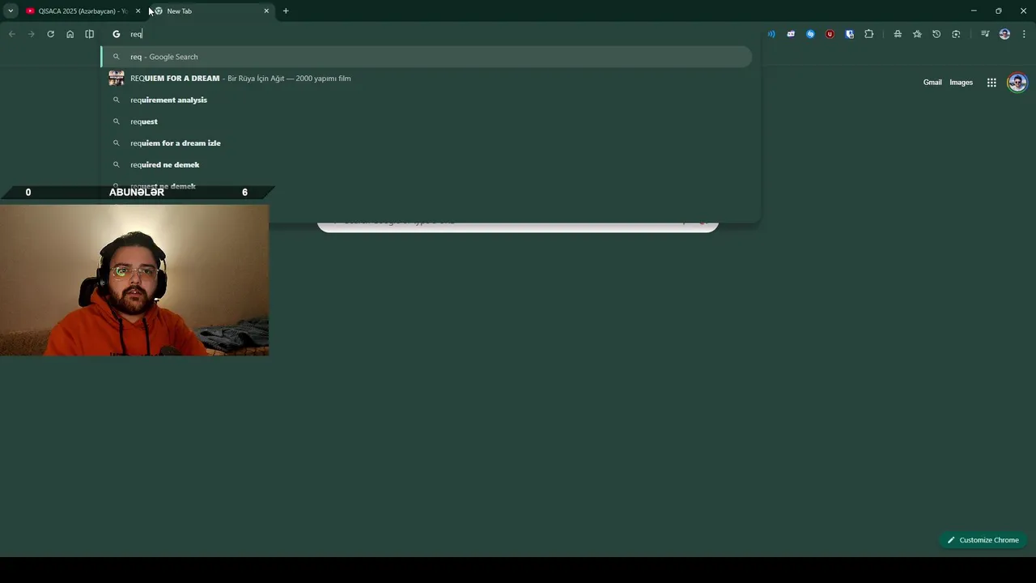Open the purple cassette extension icon
This screenshot has width=1036, height=583.
pyautogui.click(x=791, y=34)
